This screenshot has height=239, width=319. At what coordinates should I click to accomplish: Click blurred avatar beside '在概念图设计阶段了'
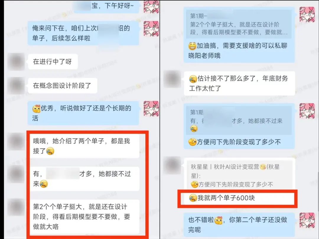tap(16, 86)
